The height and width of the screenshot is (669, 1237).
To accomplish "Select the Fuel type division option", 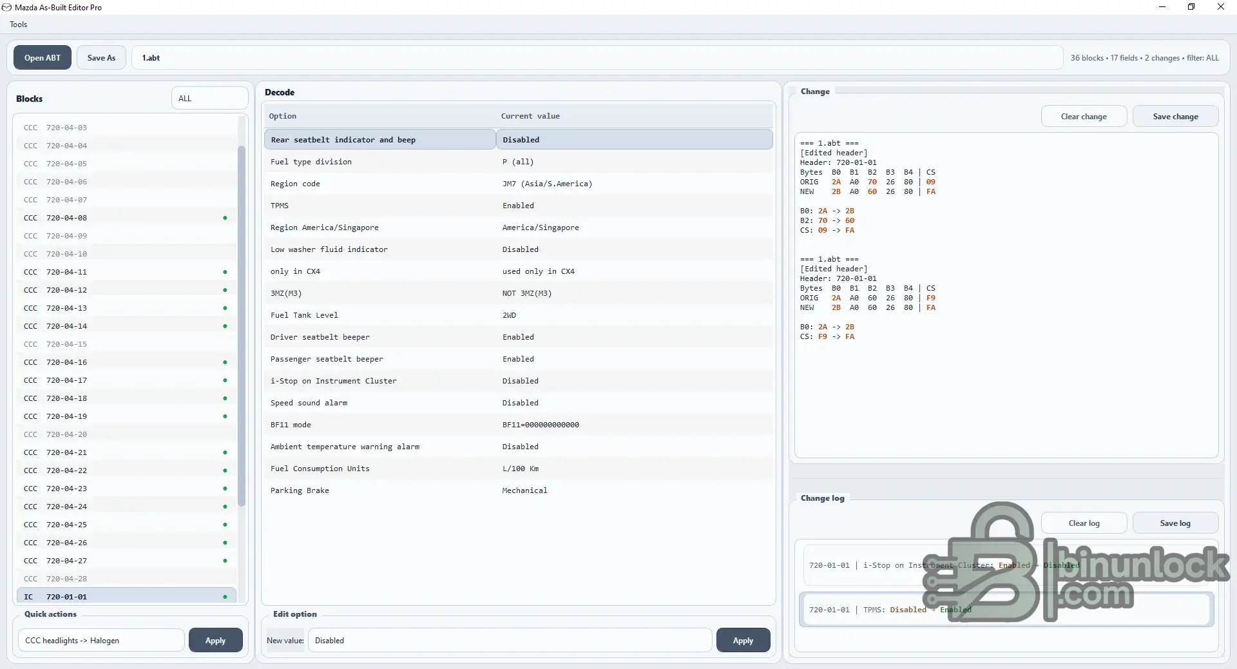I will coord(518,162).
